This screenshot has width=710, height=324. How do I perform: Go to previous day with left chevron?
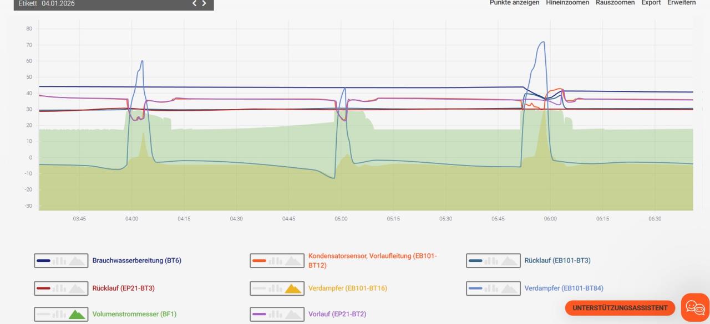pyautogui.click(x=195, y=4)
